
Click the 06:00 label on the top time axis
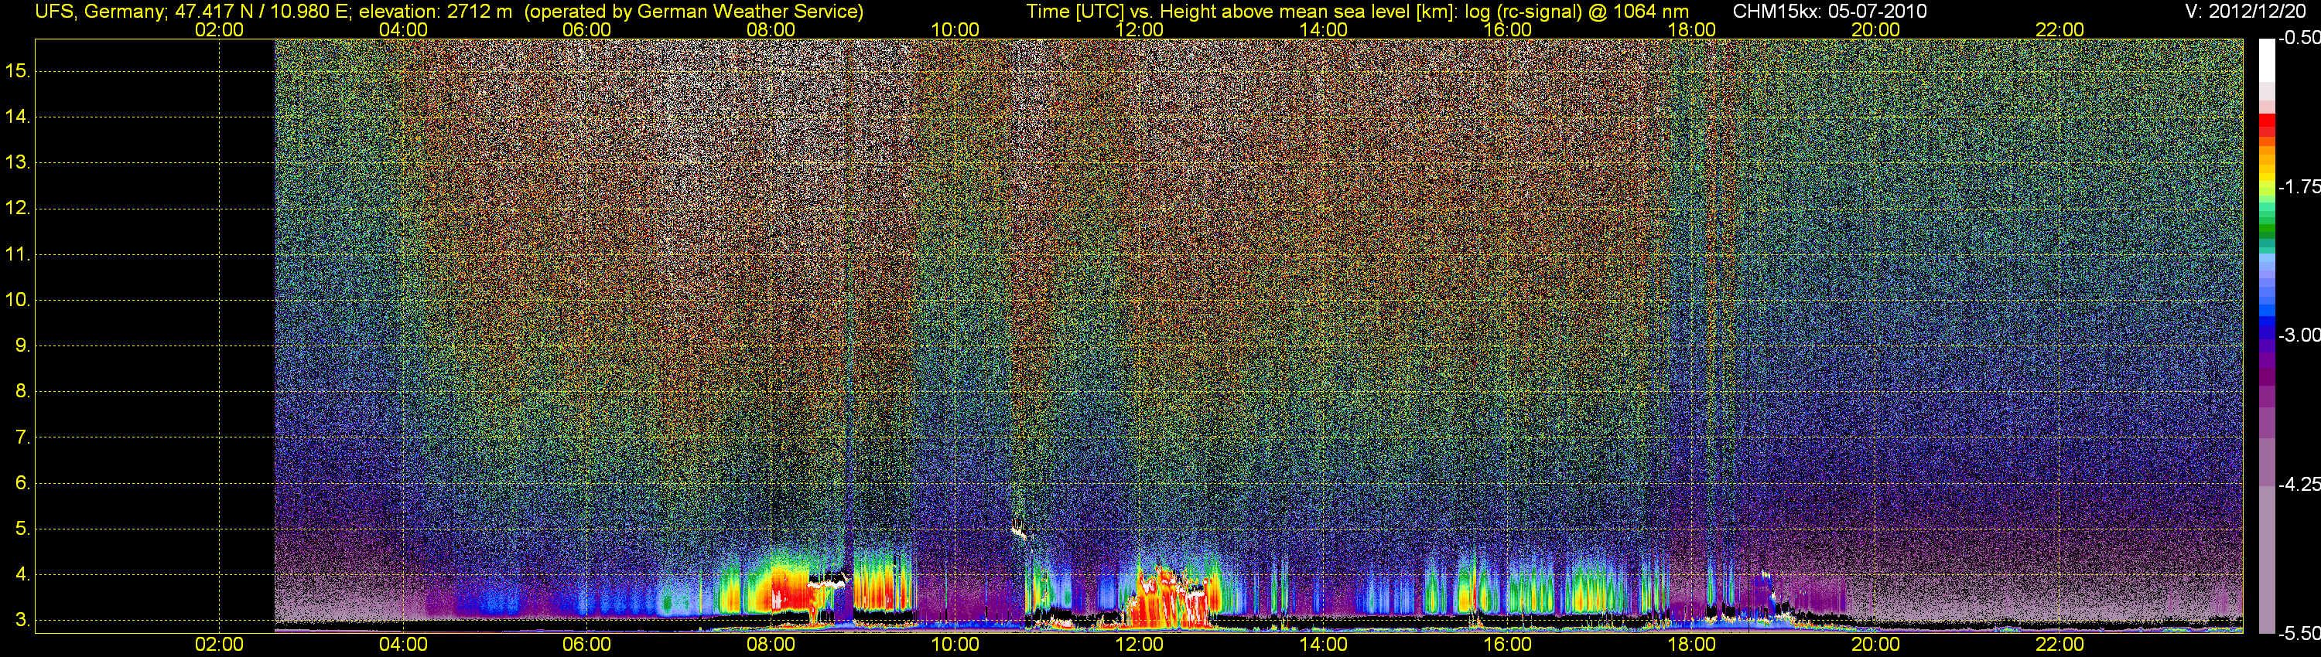click(x=586, y=29)
